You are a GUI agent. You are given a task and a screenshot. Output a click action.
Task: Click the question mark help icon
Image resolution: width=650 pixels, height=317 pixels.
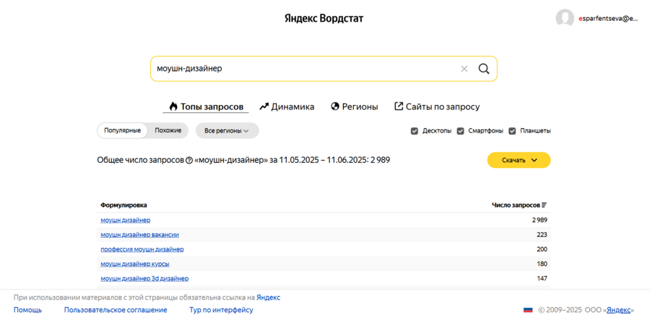click(x=189, y=160)
